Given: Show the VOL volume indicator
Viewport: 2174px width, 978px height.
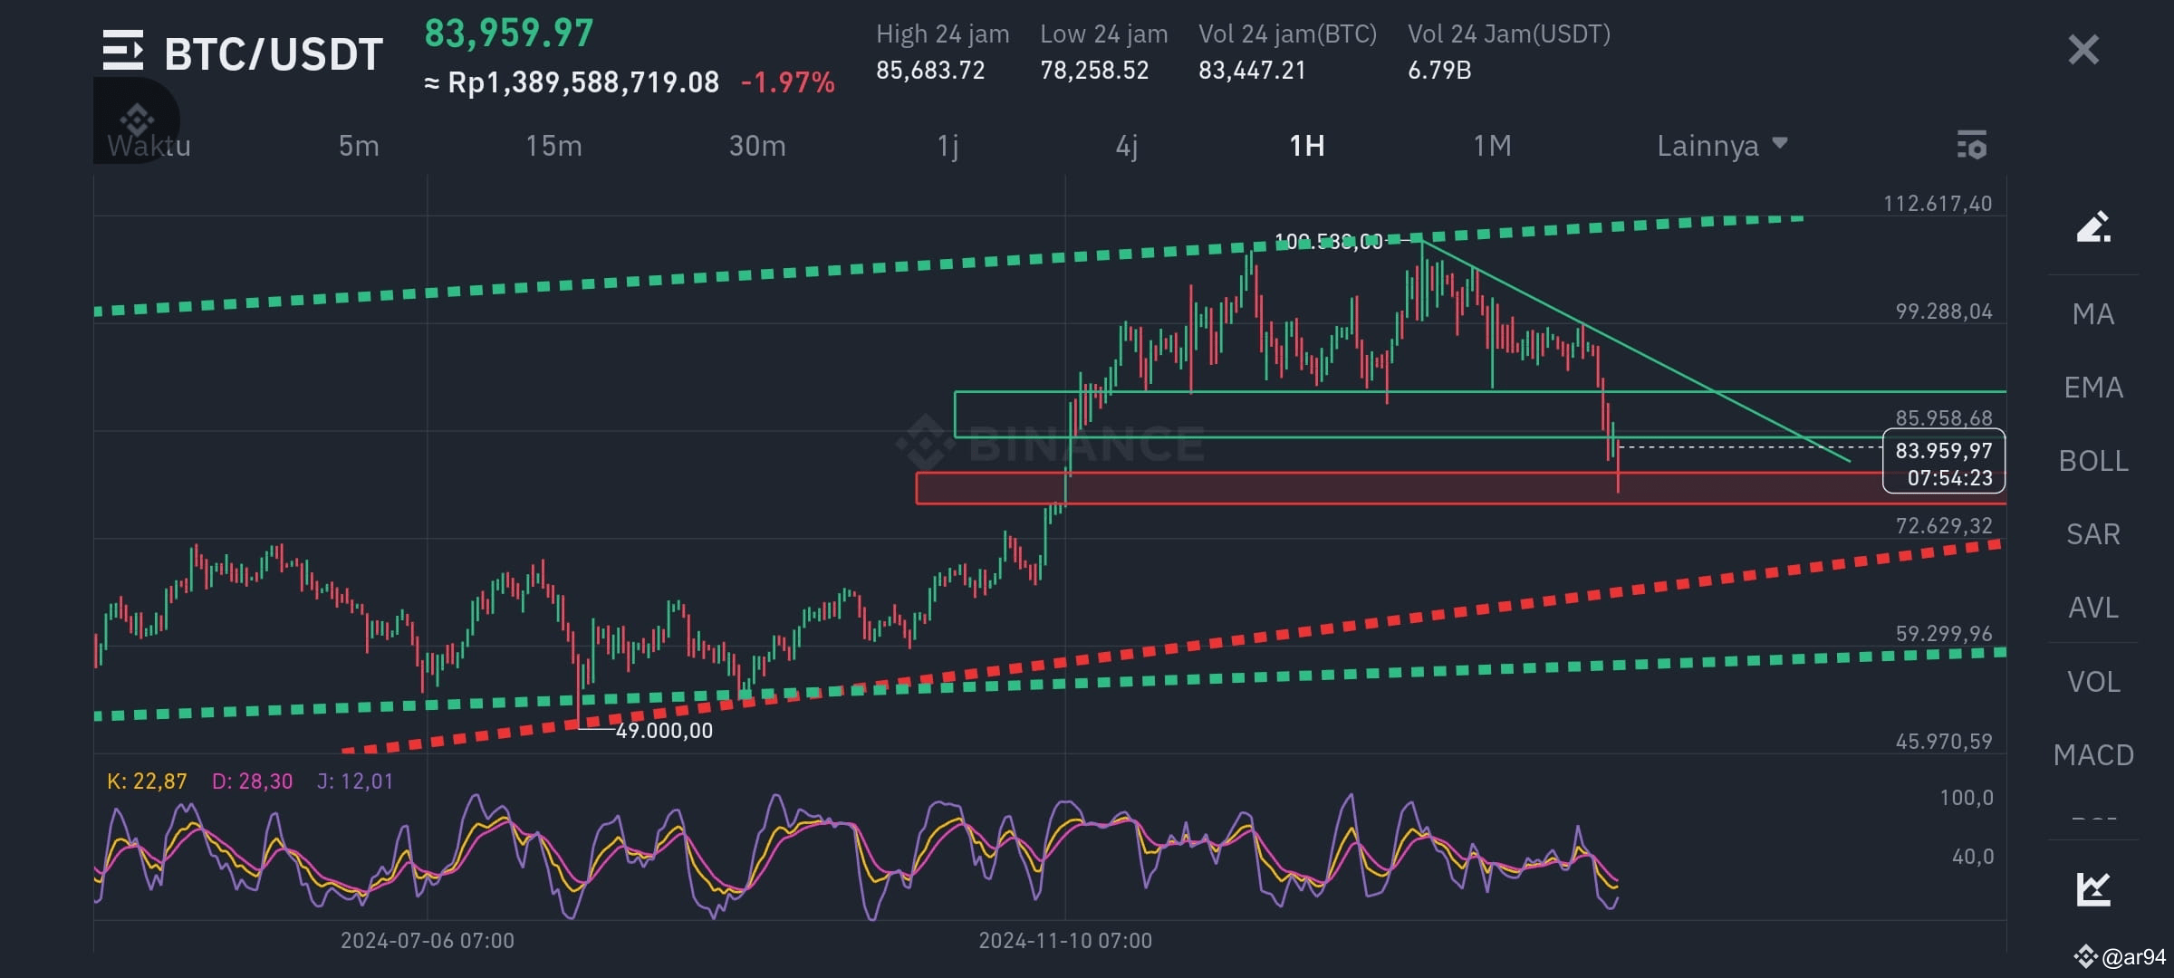Looking at the screenshot, I should (2092, 681).
